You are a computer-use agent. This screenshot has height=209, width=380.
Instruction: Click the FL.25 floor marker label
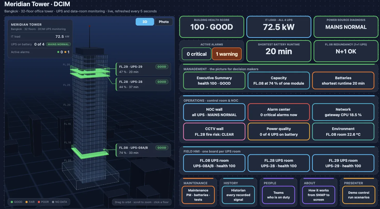click(x=67, y=85)
